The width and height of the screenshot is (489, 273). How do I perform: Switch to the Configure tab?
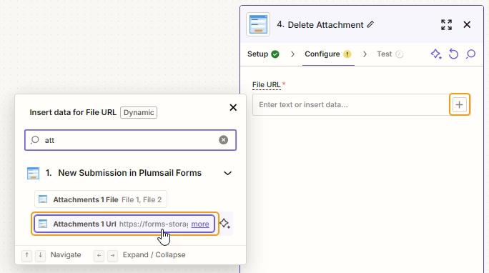[328, 54]
